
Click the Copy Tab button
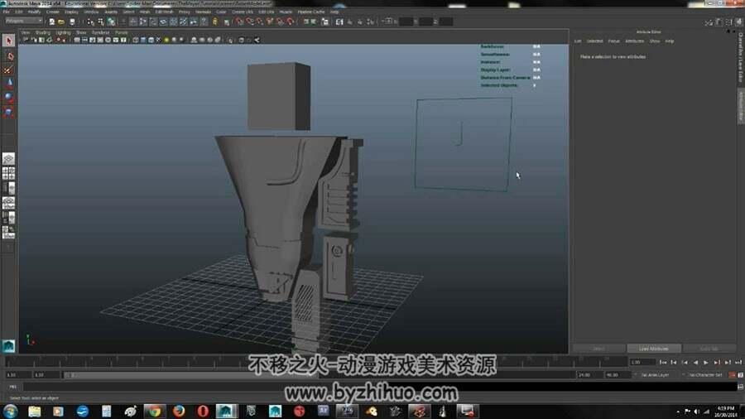click(x=709, y=349)
